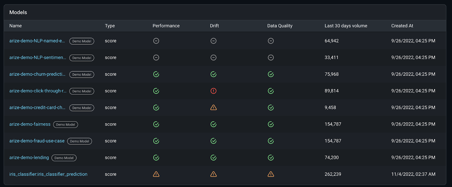452x187 pixels.
Task: Select the volume value 74,200
Action: [332, 157]
